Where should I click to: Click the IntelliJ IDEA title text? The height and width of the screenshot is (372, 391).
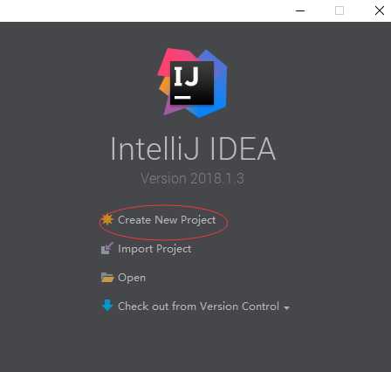pyautogui.click(x=193, y=148)
